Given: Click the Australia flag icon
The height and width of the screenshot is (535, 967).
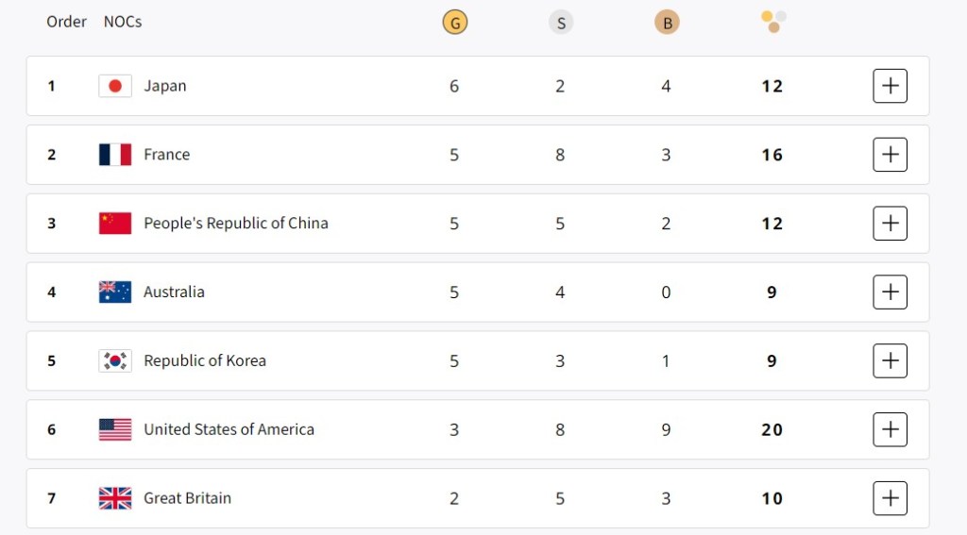Looking at the screenshot, I should tap(115, 292).
